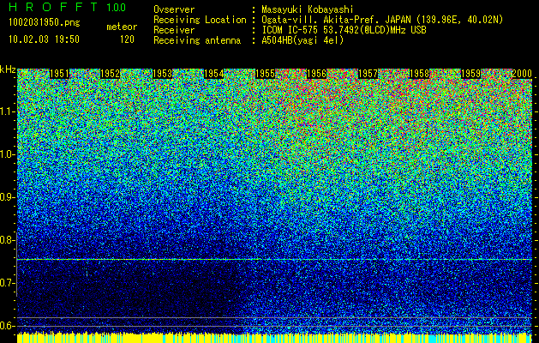539x343 pixels.
Task: Click the A504HB(yagi 4el) antenna value
Action: [302, 40]
